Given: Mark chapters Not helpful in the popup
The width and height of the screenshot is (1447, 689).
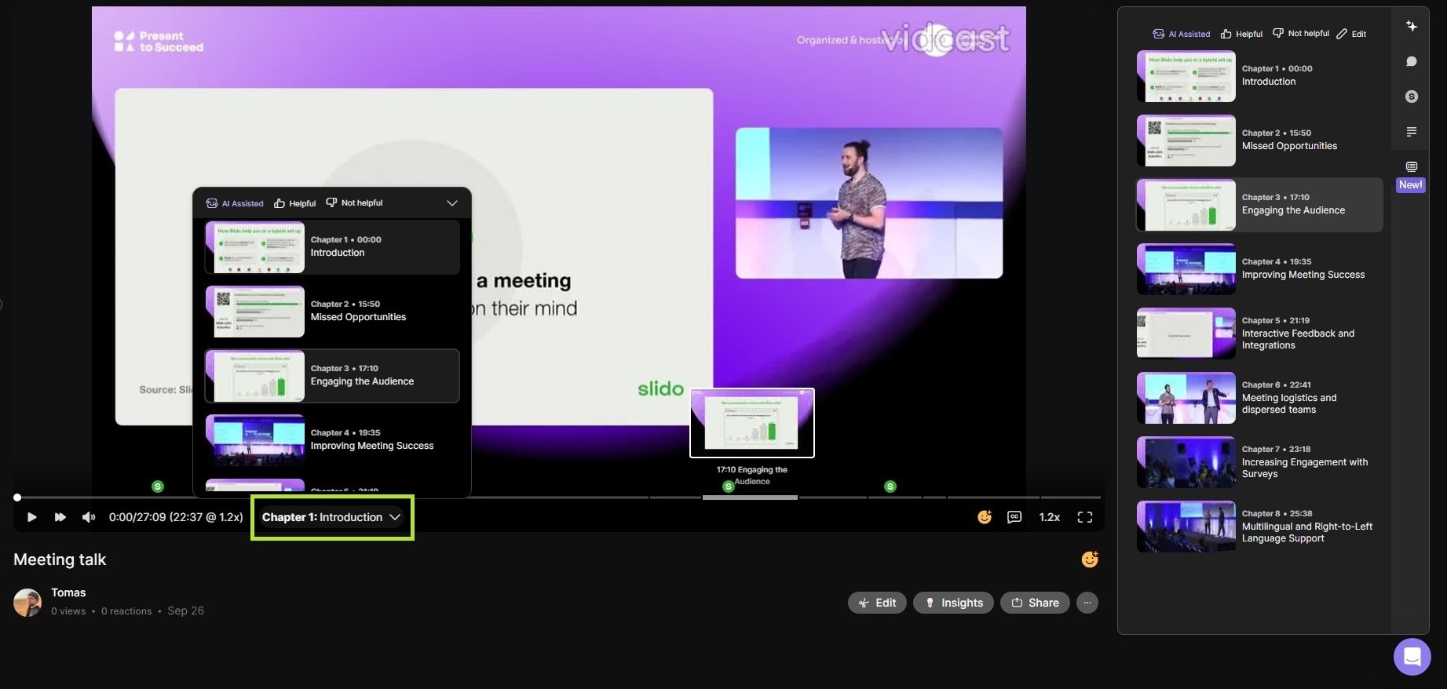Looking at the screenshot, I should 354,202.
